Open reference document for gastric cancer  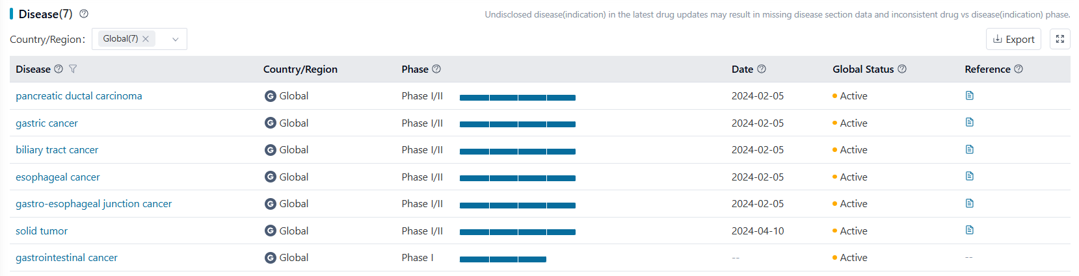969,122
